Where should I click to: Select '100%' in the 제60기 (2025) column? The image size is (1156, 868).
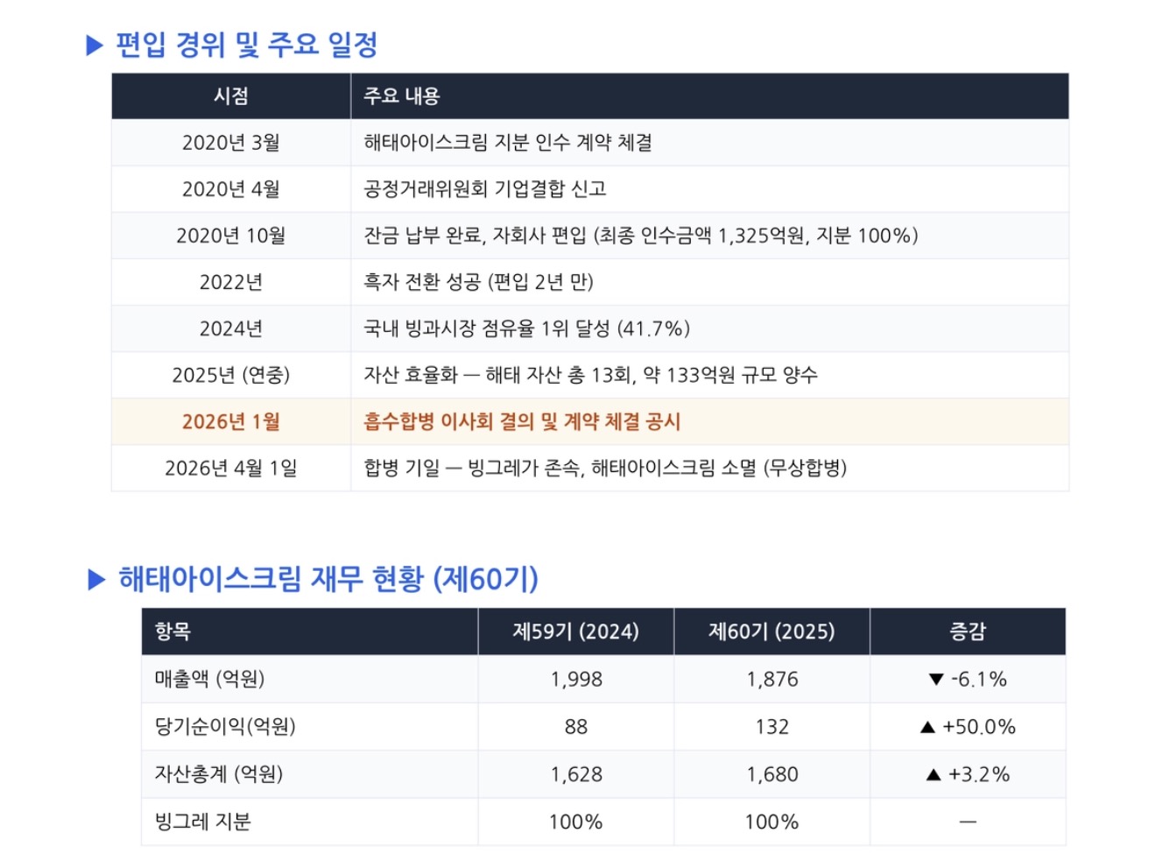[x=772, y=822]
